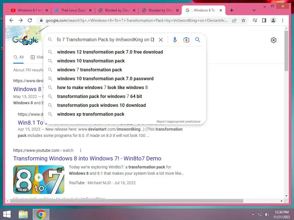Open the volume speaker tray icon
Image resolution: width=294 pixels, height=220 pixels.
coord(267,215)
